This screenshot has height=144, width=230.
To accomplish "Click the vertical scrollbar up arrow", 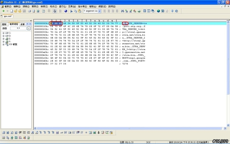I will click(228, 22).
